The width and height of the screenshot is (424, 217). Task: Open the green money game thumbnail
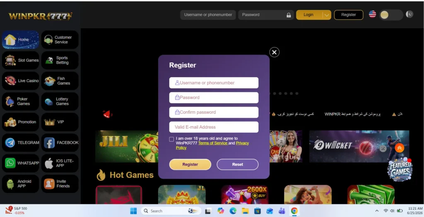[371, 194]
